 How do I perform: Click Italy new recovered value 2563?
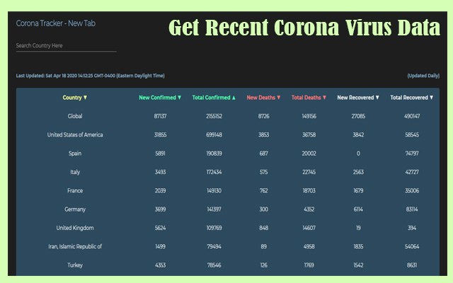[358, 172]
